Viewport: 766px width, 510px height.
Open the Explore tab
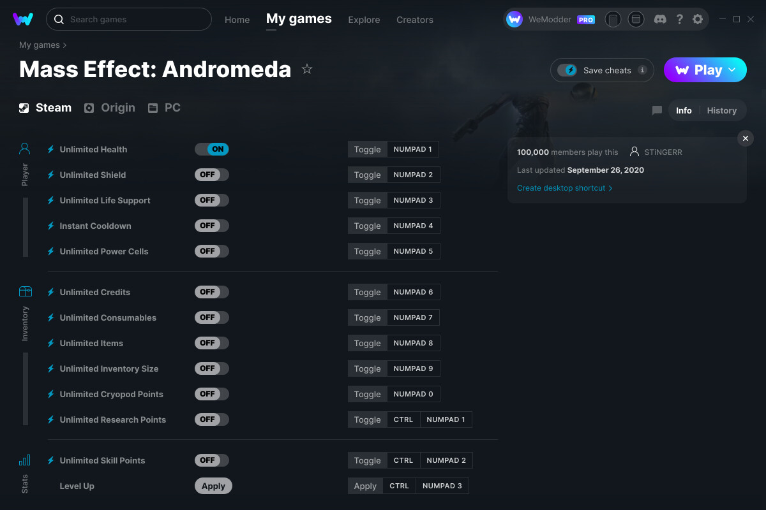click(364, 20)
